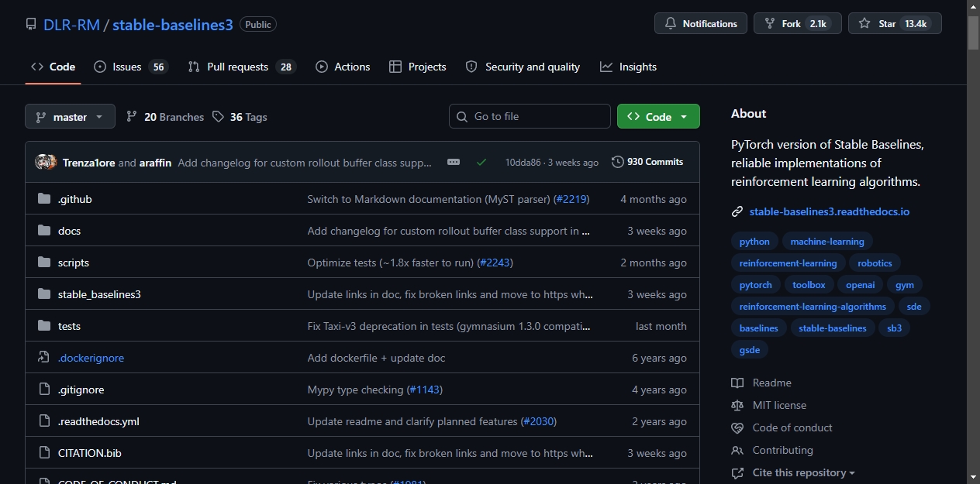Select the openai topic tag
The height and width of the screenshot is (484, 980).
(x=860, y=285)
